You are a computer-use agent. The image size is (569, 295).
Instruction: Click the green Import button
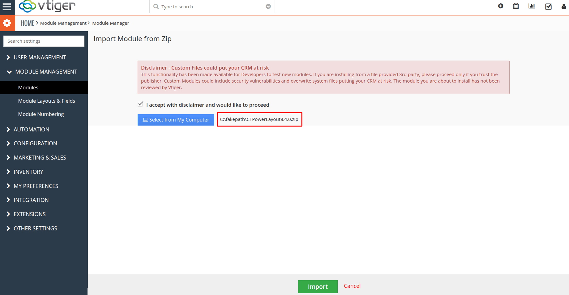(318, 287)
